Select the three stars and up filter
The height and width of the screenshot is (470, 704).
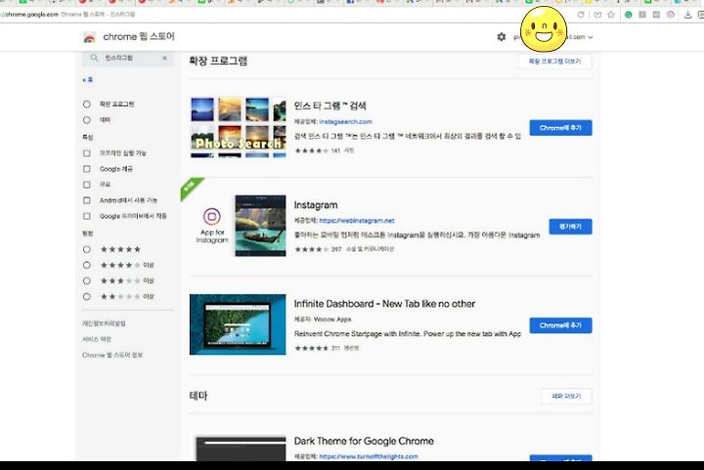tap(87, 280)
